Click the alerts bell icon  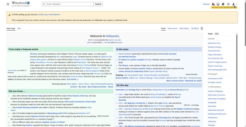coord(213,4)
